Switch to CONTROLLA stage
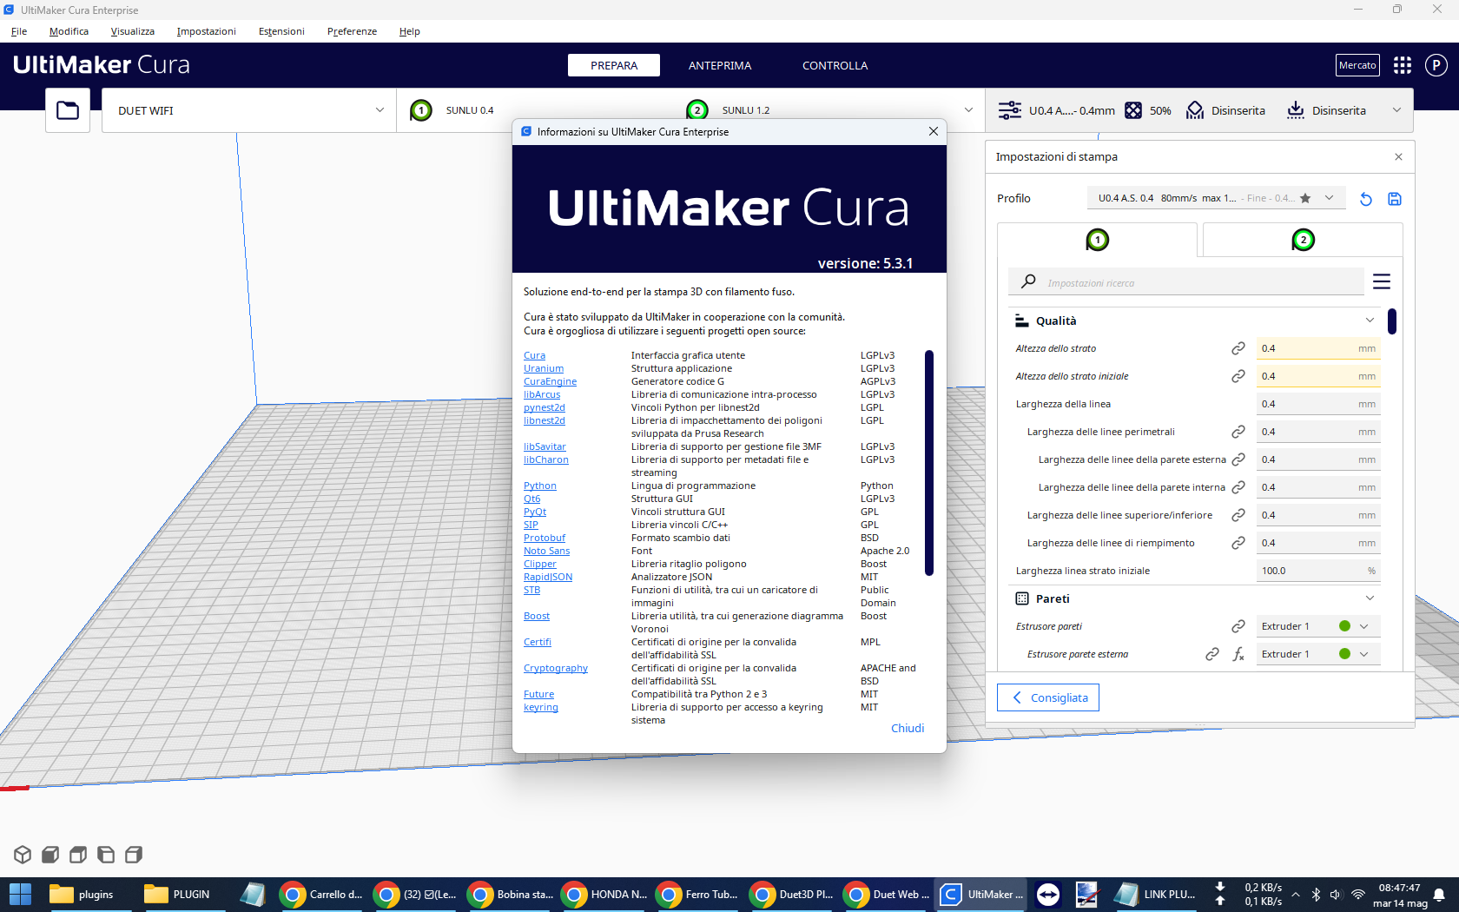The image size is (1459, 912). click(x=835, y=65)
